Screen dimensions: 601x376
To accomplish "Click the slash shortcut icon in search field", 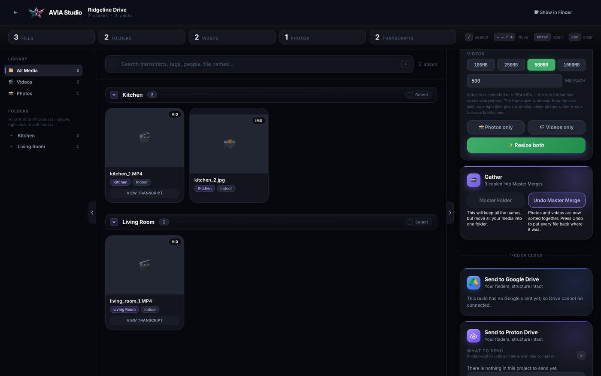I will [x=405, y=64].
